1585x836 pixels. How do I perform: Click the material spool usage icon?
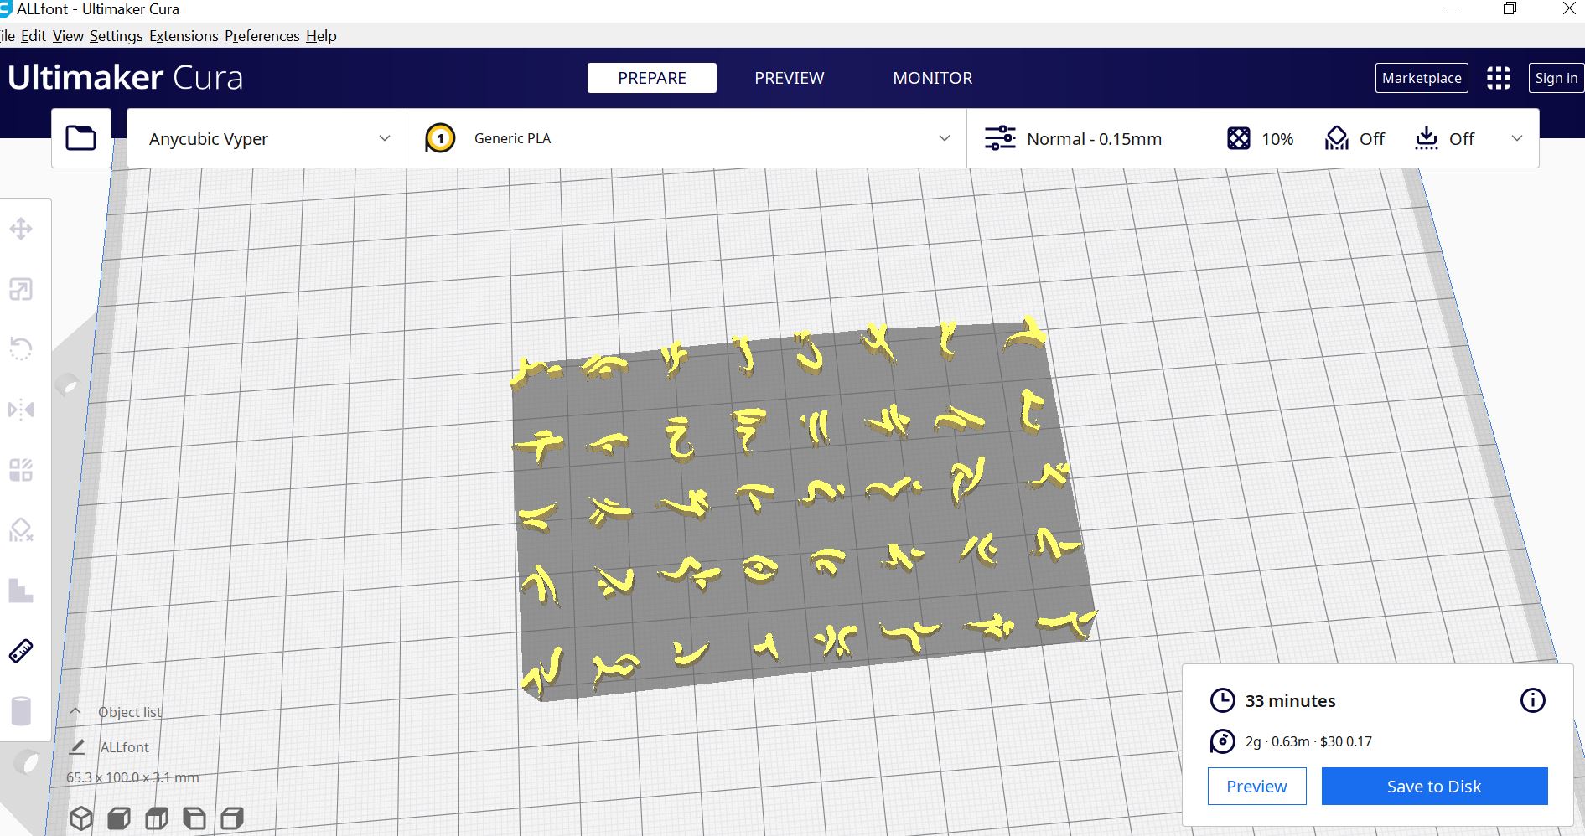(x=1223, y=741)
